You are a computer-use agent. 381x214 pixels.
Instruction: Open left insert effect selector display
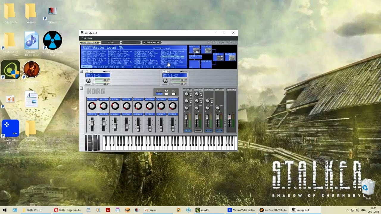tap(98, 75)
